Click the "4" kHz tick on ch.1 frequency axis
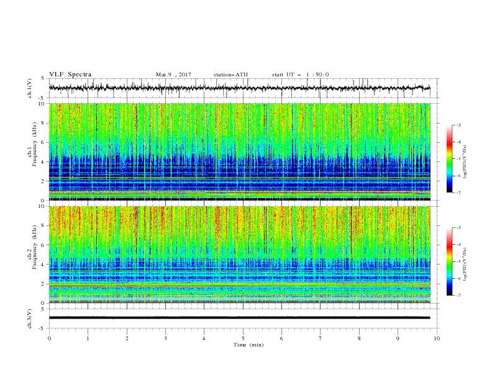Viewport: 492px width, 380px height. pos(43,162)
